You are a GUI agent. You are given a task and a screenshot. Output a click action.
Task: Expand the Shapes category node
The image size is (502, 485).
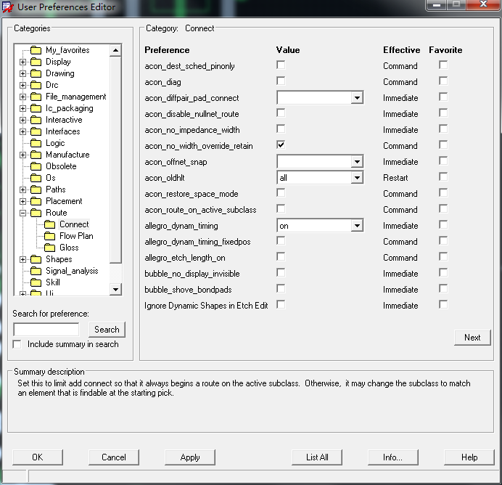[23, 259]
